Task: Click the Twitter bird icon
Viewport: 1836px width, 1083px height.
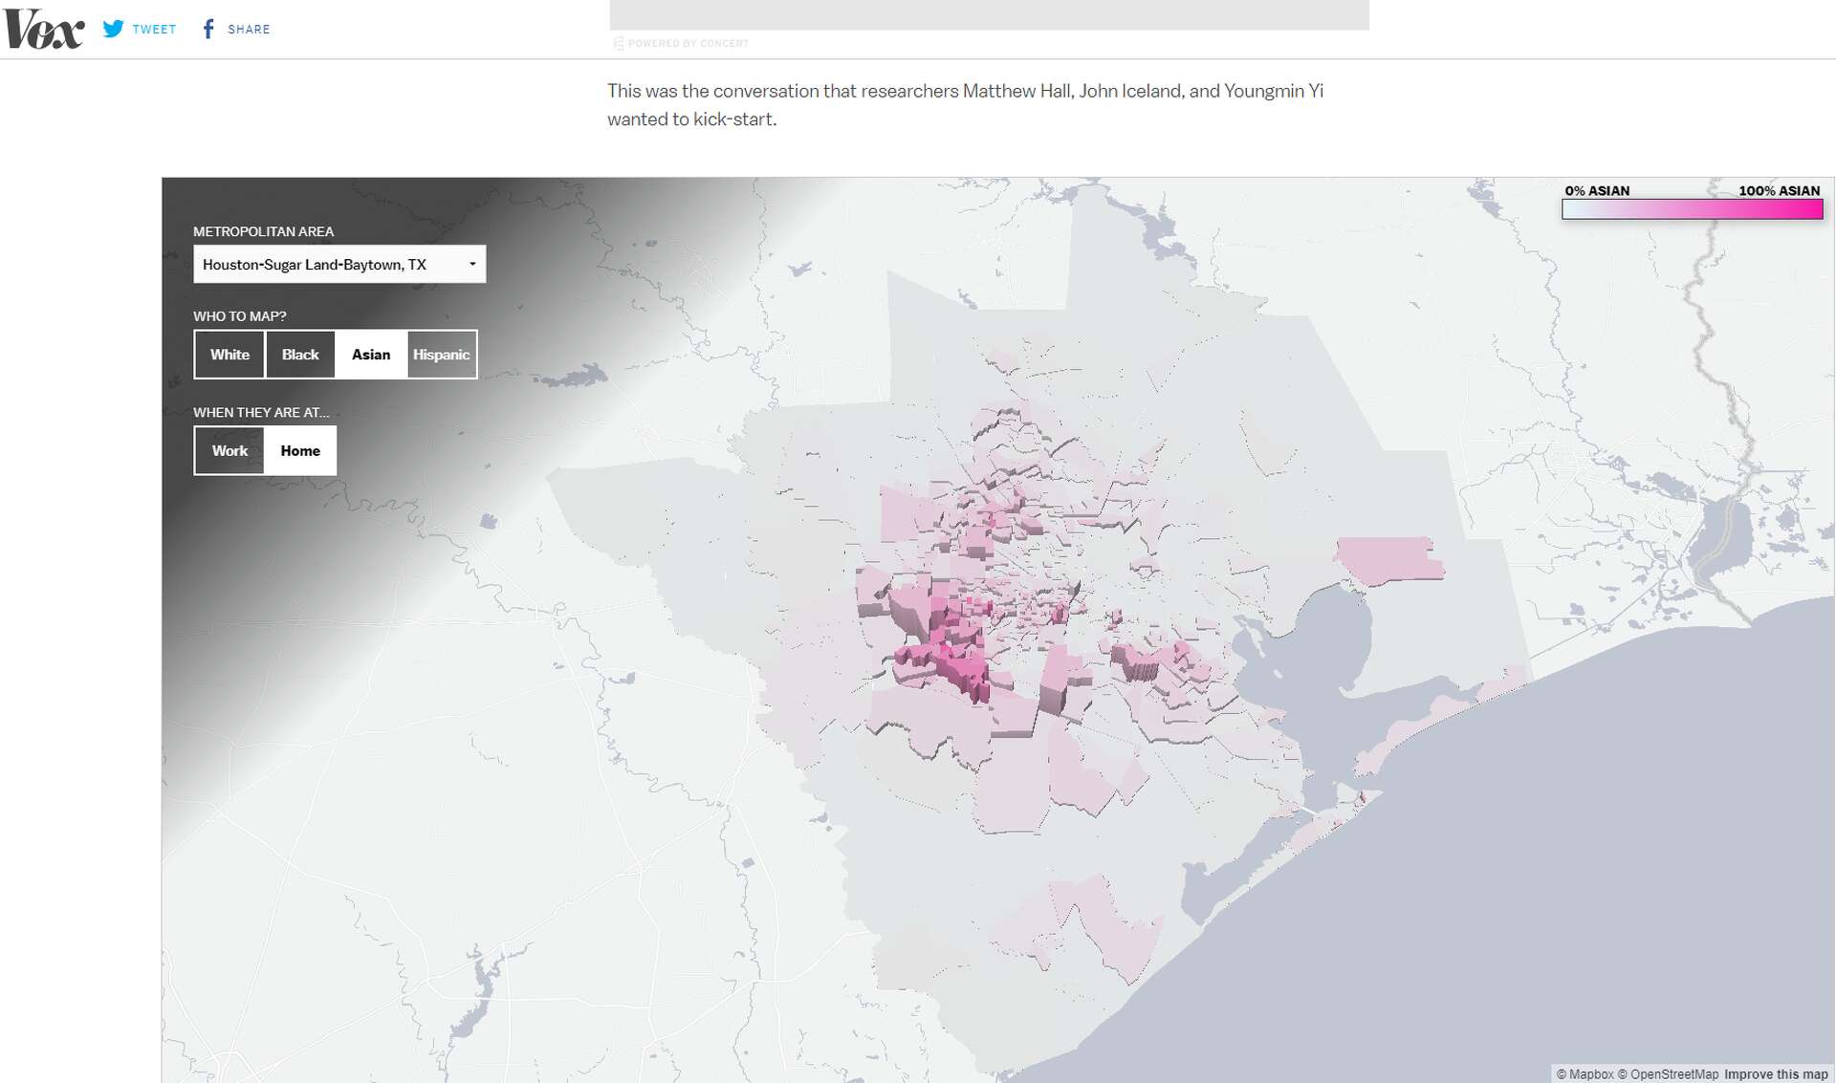Action: click(x=113, y=29)
